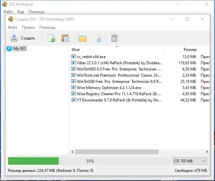215x181 pixels.
Task: Click the 119,85 МБ size cell
Action: click(187, 63)
